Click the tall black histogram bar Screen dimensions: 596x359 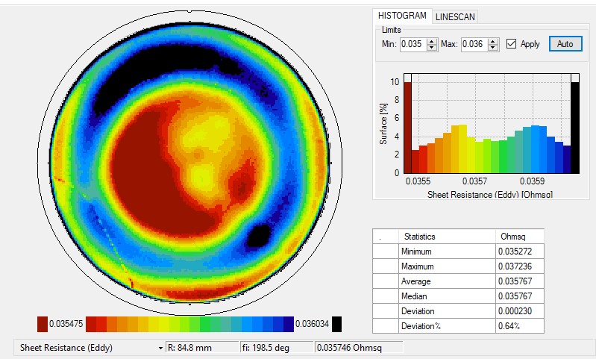[575, 128]
